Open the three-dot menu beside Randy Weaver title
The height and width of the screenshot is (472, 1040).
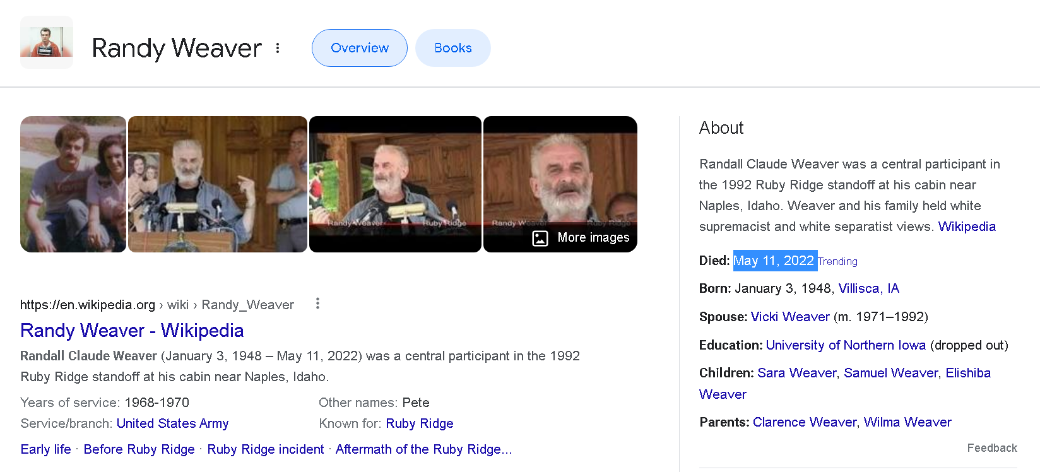pos(278,48)
